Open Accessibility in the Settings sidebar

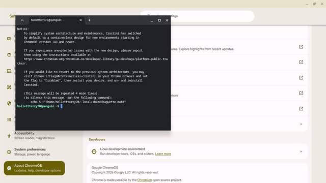coord(34,136)
